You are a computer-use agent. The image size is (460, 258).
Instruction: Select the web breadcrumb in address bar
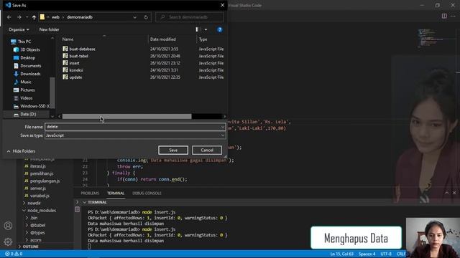pyautogui.click(x=55, y=17)
